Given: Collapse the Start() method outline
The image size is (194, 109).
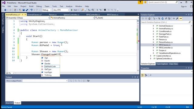Looking at the screenshot, I should (19, 36).
